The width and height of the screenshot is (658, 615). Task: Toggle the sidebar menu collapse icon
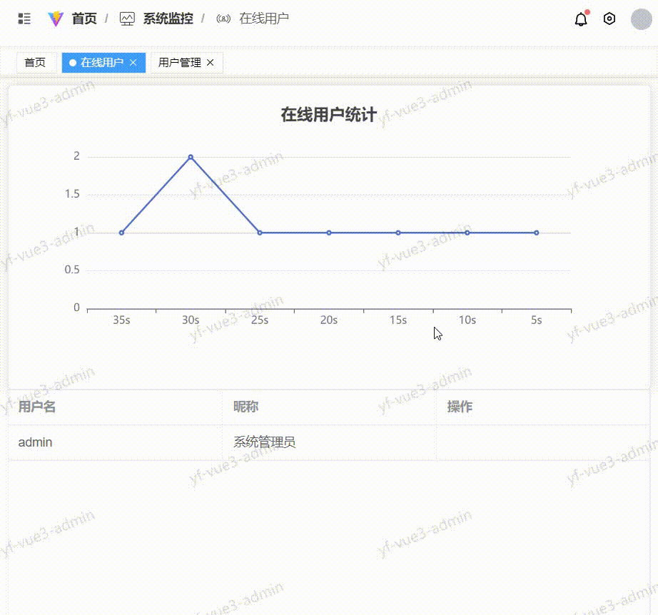pos(24,19)
